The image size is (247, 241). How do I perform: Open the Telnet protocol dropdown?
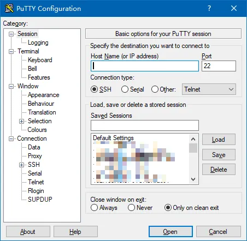[x=209, y=89]
